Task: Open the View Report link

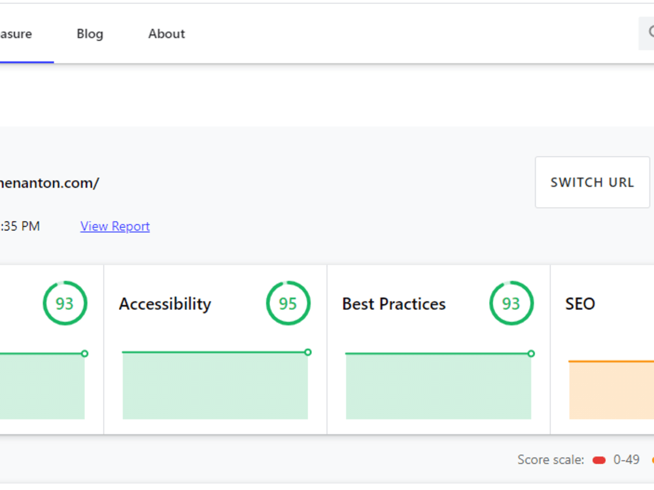Action: click(x=114, y=226)
